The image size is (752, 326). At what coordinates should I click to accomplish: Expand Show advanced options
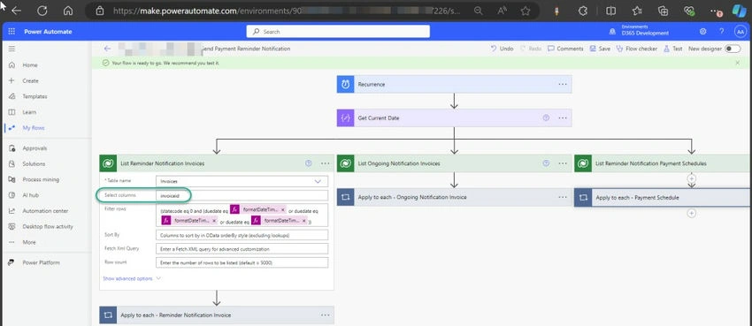point(132,278)
